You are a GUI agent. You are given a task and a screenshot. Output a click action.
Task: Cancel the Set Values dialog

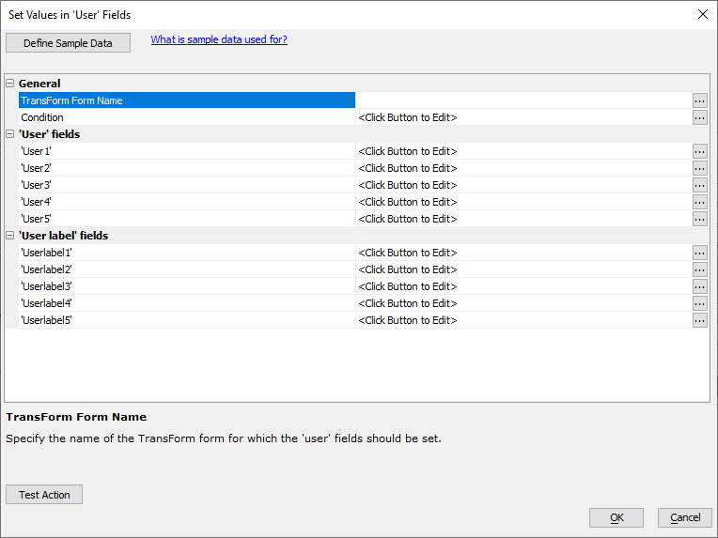685,517
